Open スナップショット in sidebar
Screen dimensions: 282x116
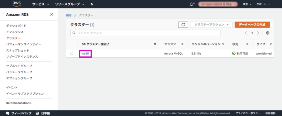click(18, 51)
